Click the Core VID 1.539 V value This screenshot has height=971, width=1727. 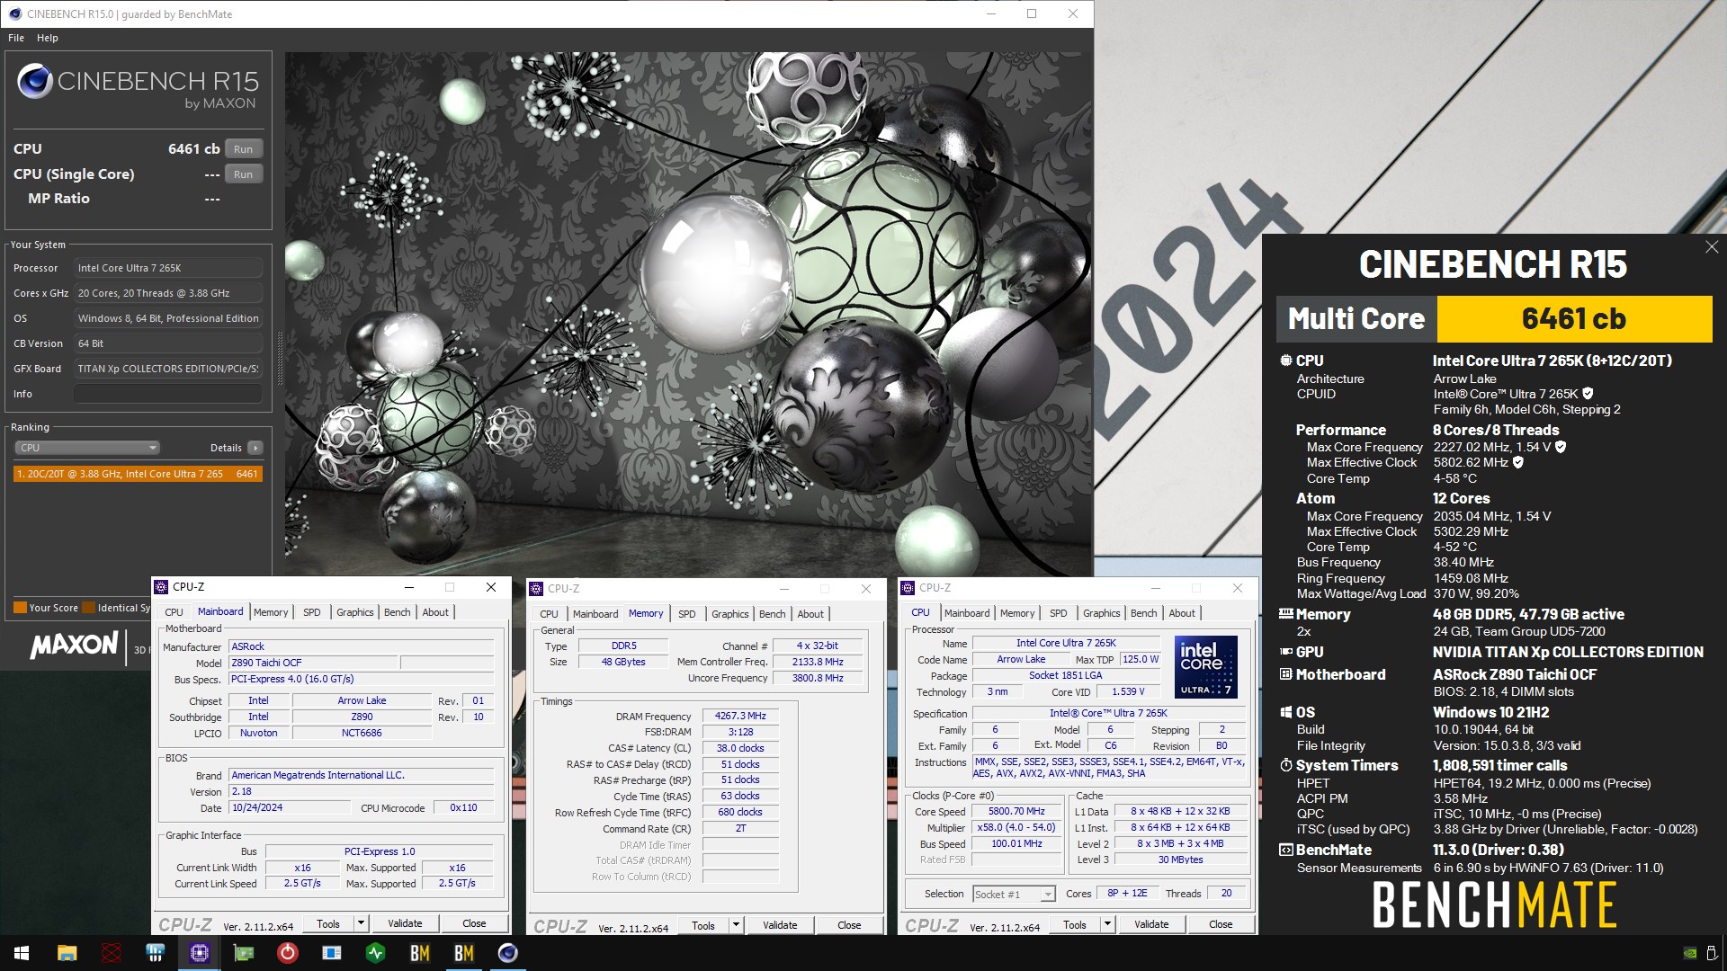click(1128, 691)
